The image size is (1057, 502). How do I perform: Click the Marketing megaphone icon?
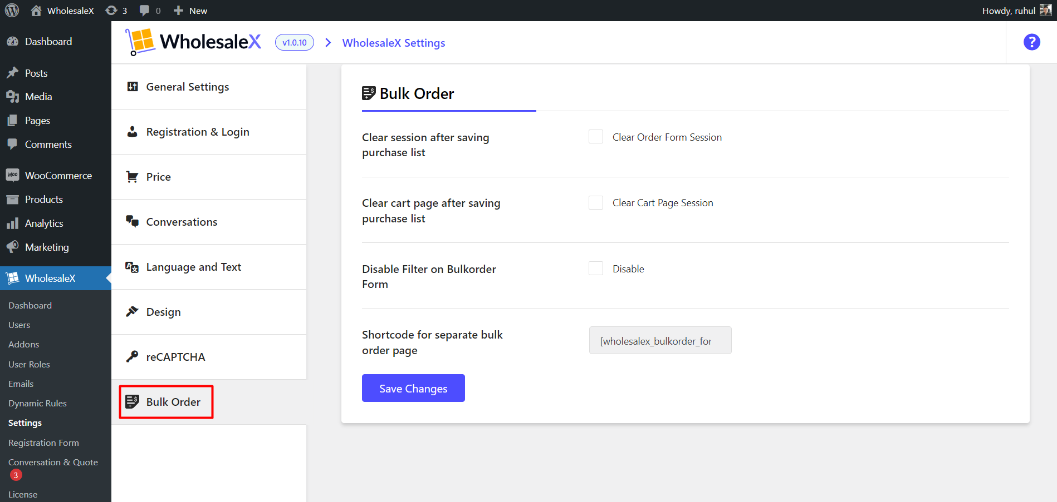tap(12, 247)
